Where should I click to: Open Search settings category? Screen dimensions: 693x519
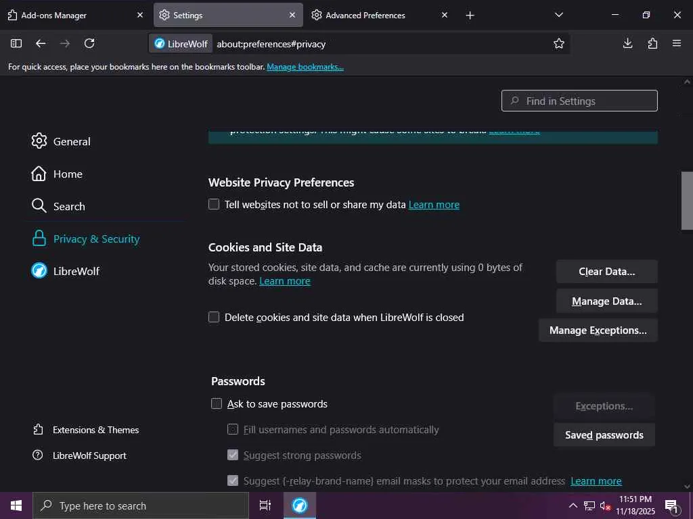pyautogui.click(x=58, y=206)
